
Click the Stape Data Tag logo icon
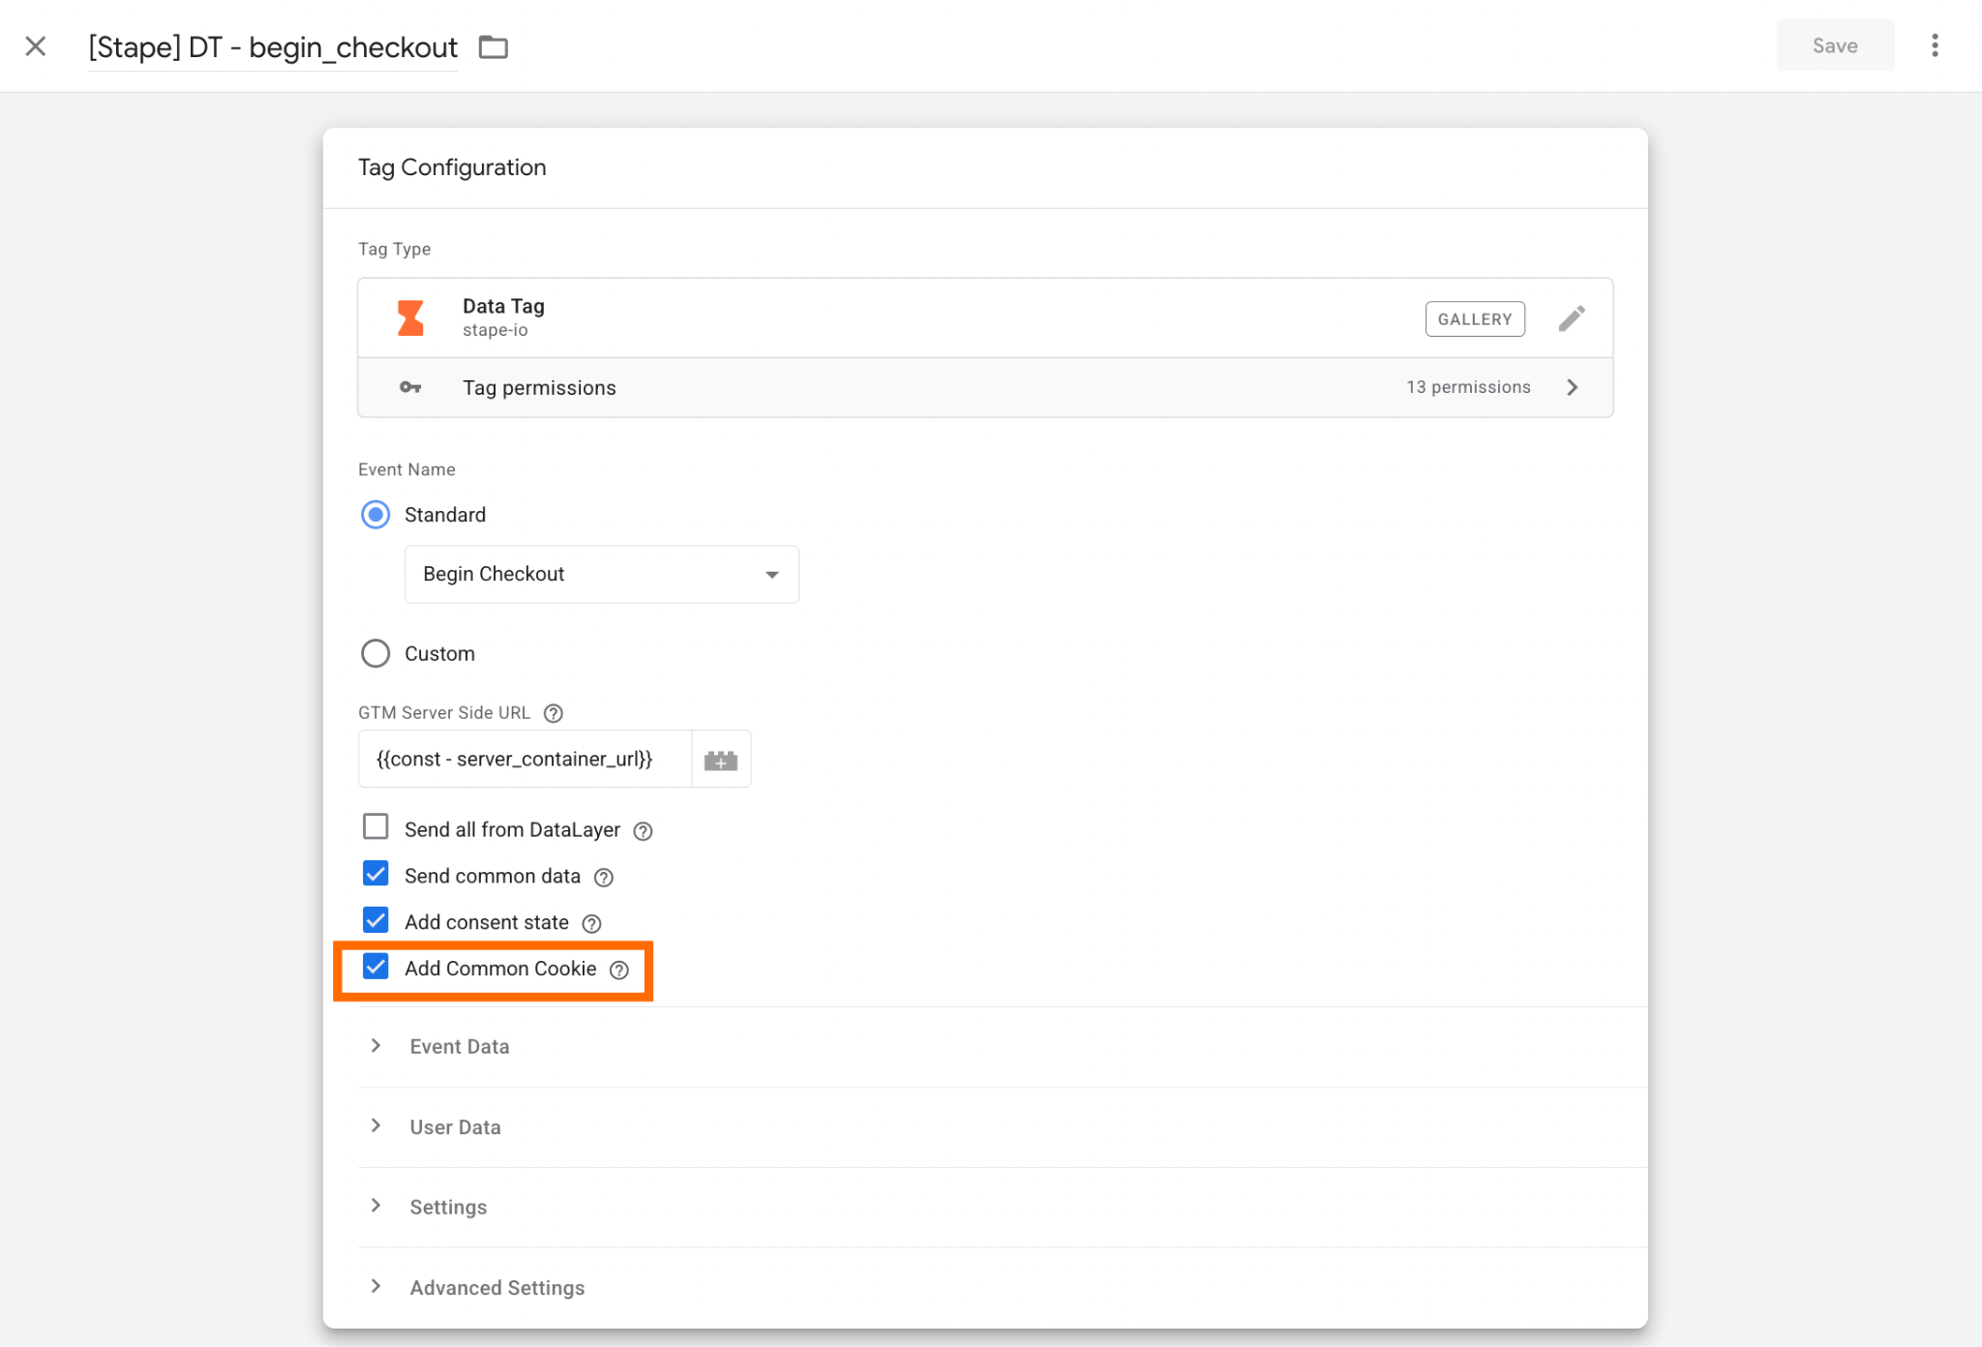pos(410,318)
